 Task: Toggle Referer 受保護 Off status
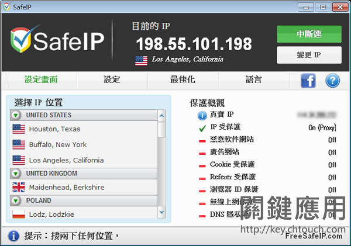pos(332,178)
